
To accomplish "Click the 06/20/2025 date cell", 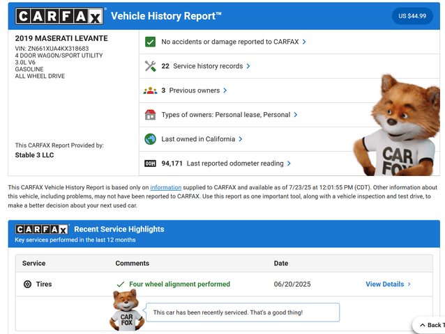I will pyautogui.click(x=292, y=284).
